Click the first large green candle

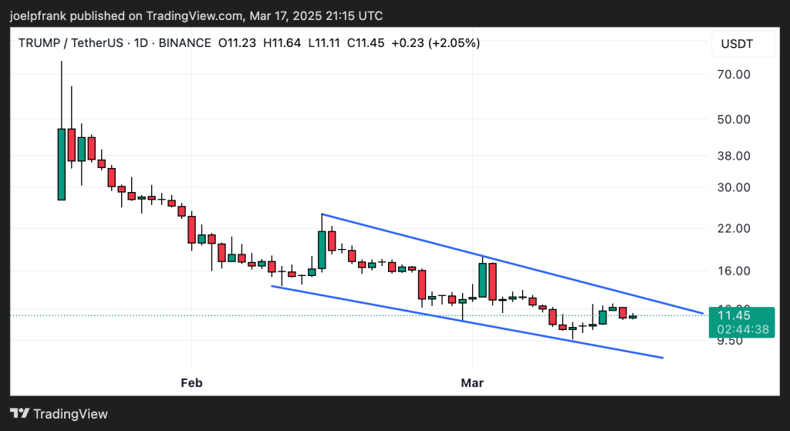click(62, 165)
